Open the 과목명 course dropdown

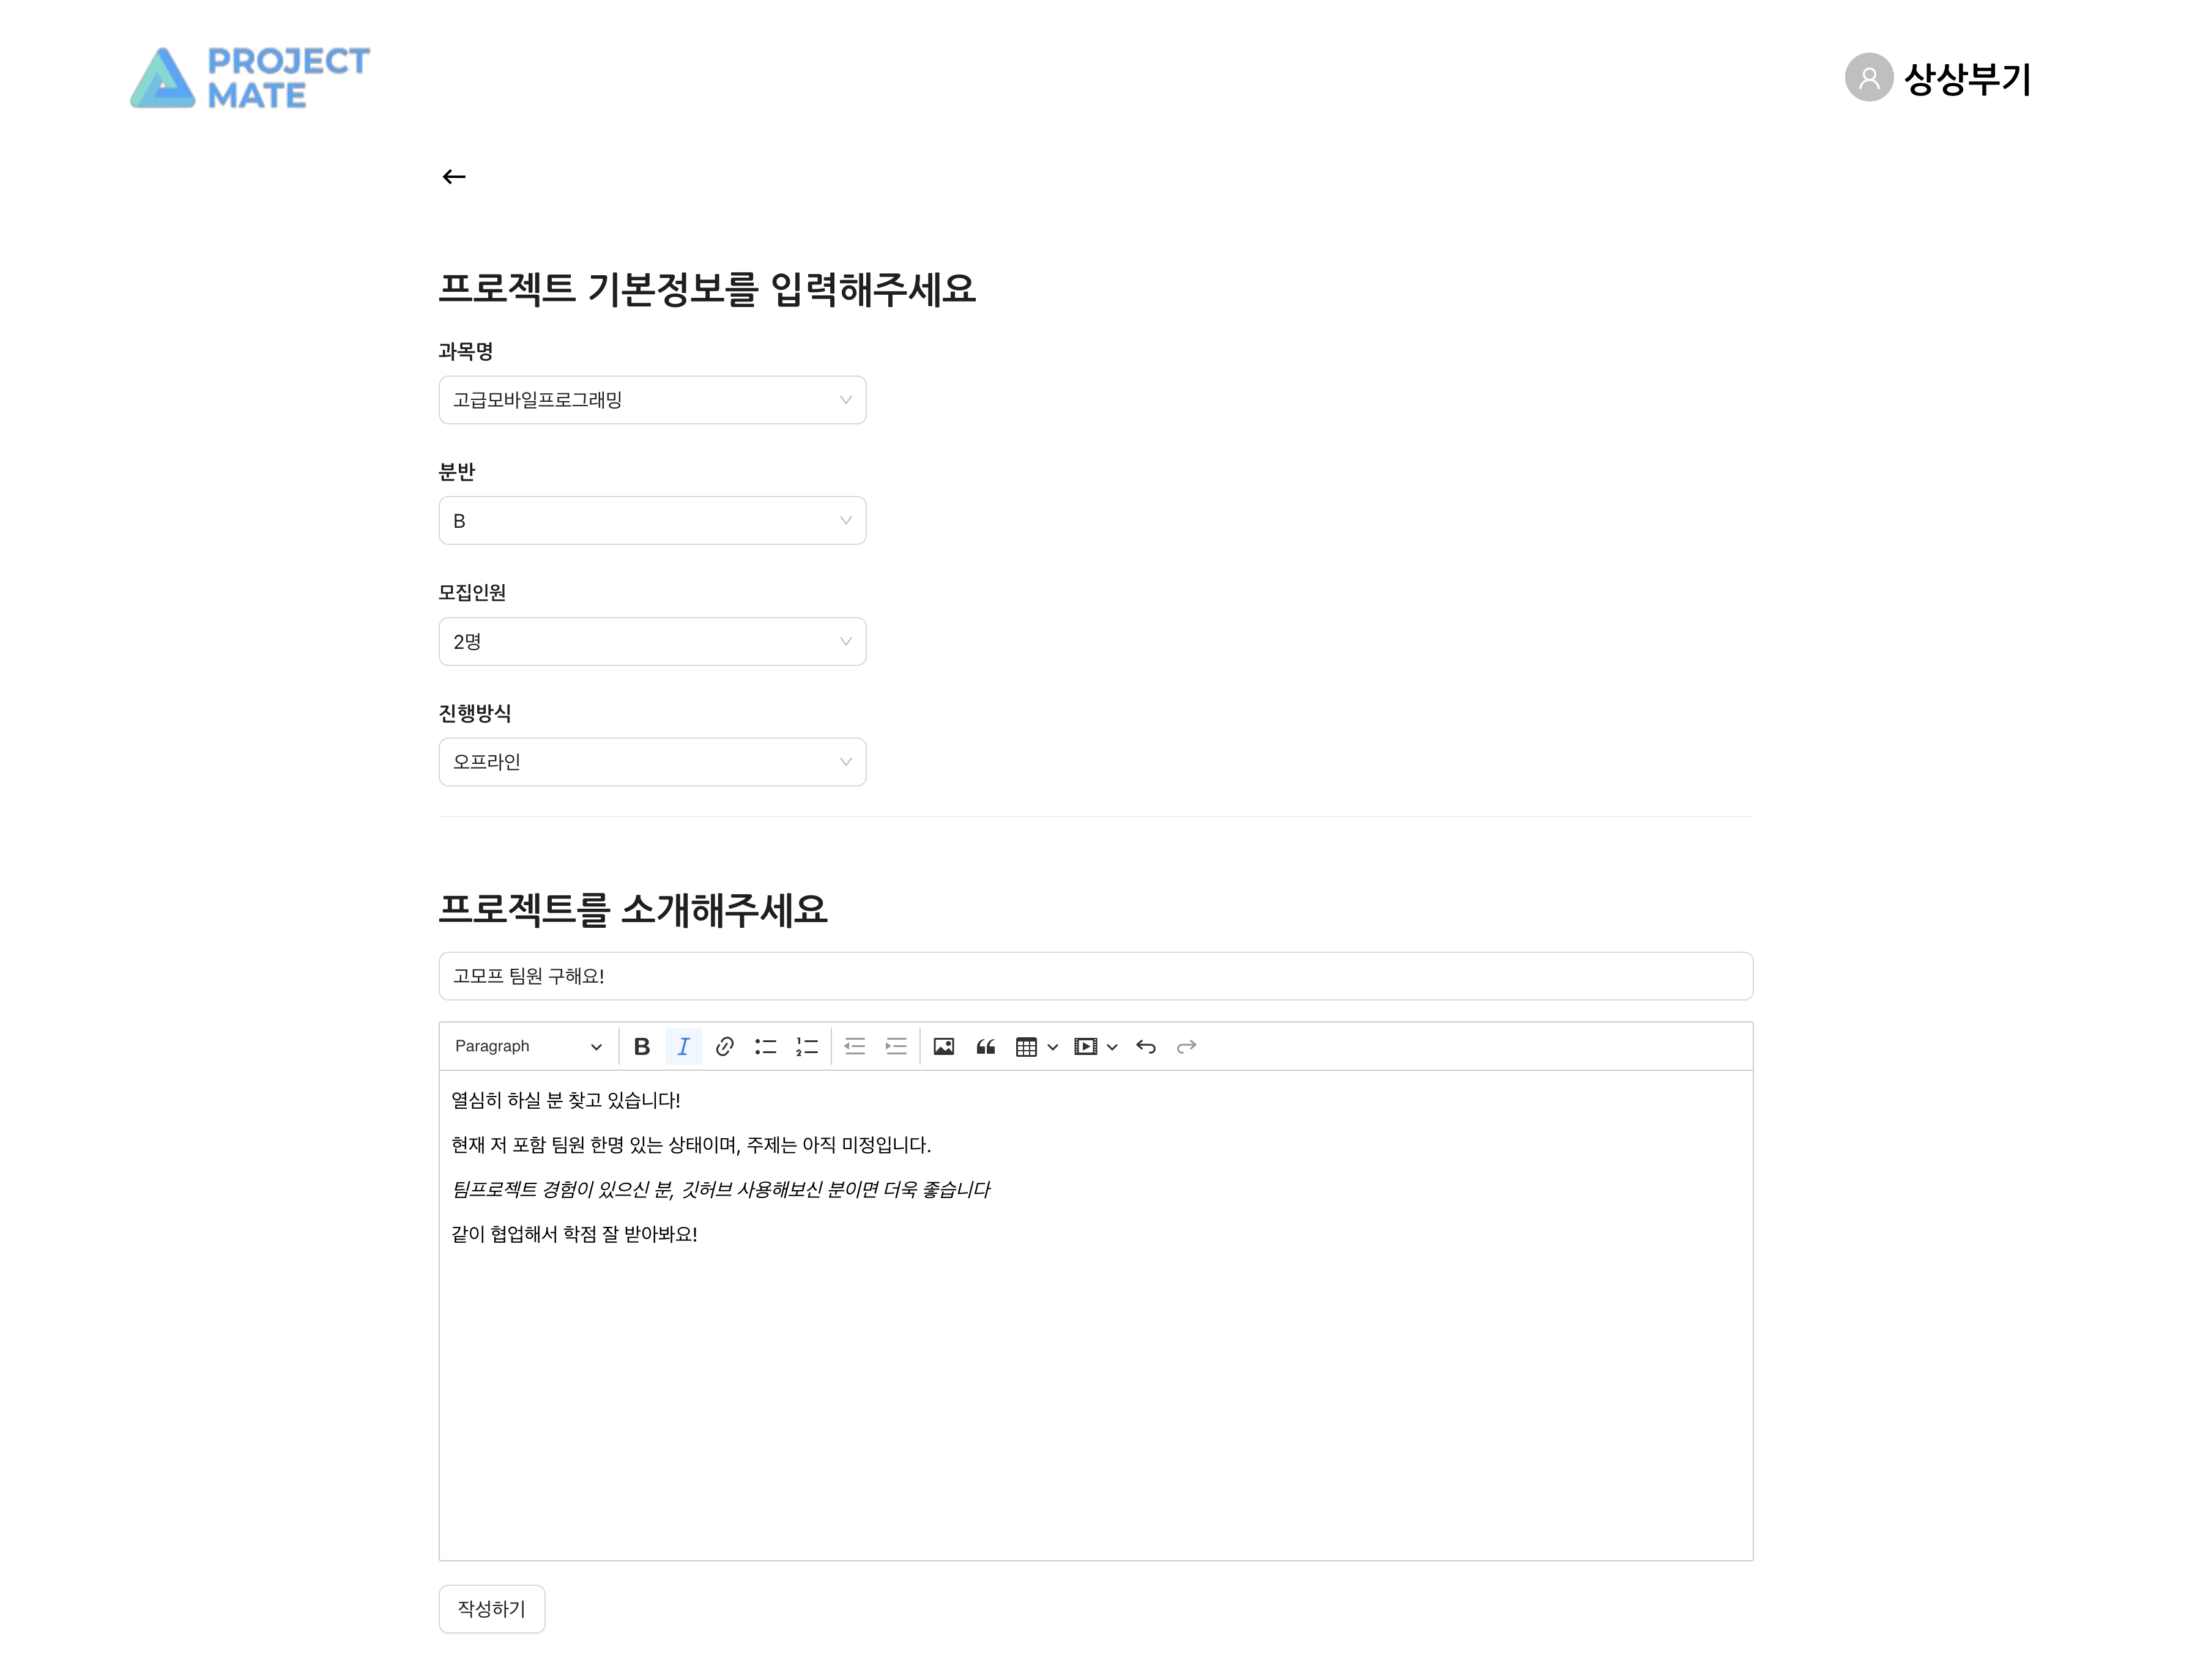pos(652,399)
